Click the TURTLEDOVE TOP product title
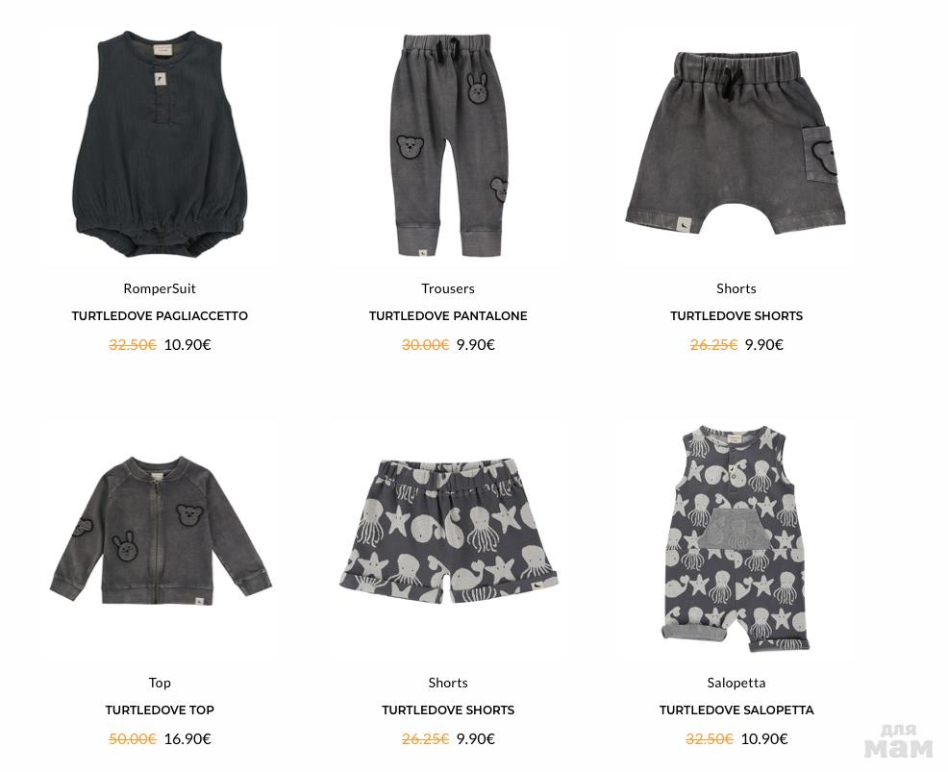This screenshot has height=772, width=948. [160, 710]
